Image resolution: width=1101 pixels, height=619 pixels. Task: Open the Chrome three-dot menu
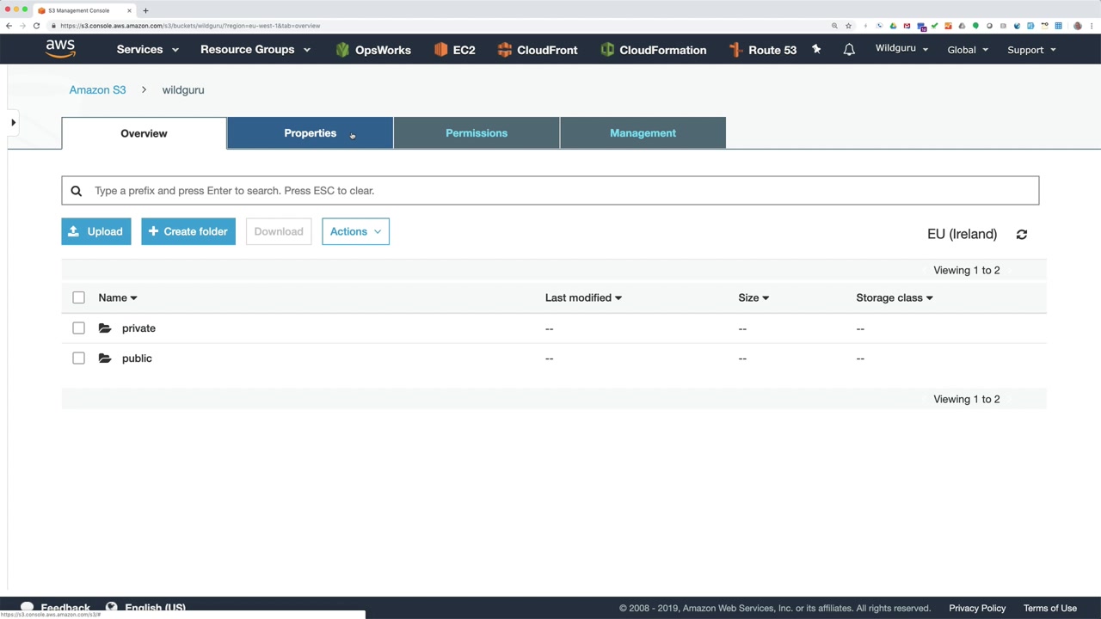click(1092, 26)
